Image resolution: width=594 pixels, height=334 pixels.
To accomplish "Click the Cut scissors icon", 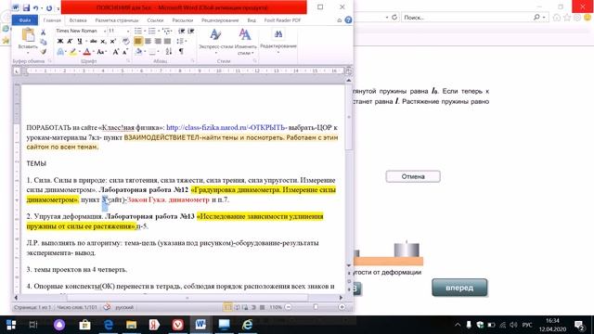I will pyautogui.click(x=44, y=32).
